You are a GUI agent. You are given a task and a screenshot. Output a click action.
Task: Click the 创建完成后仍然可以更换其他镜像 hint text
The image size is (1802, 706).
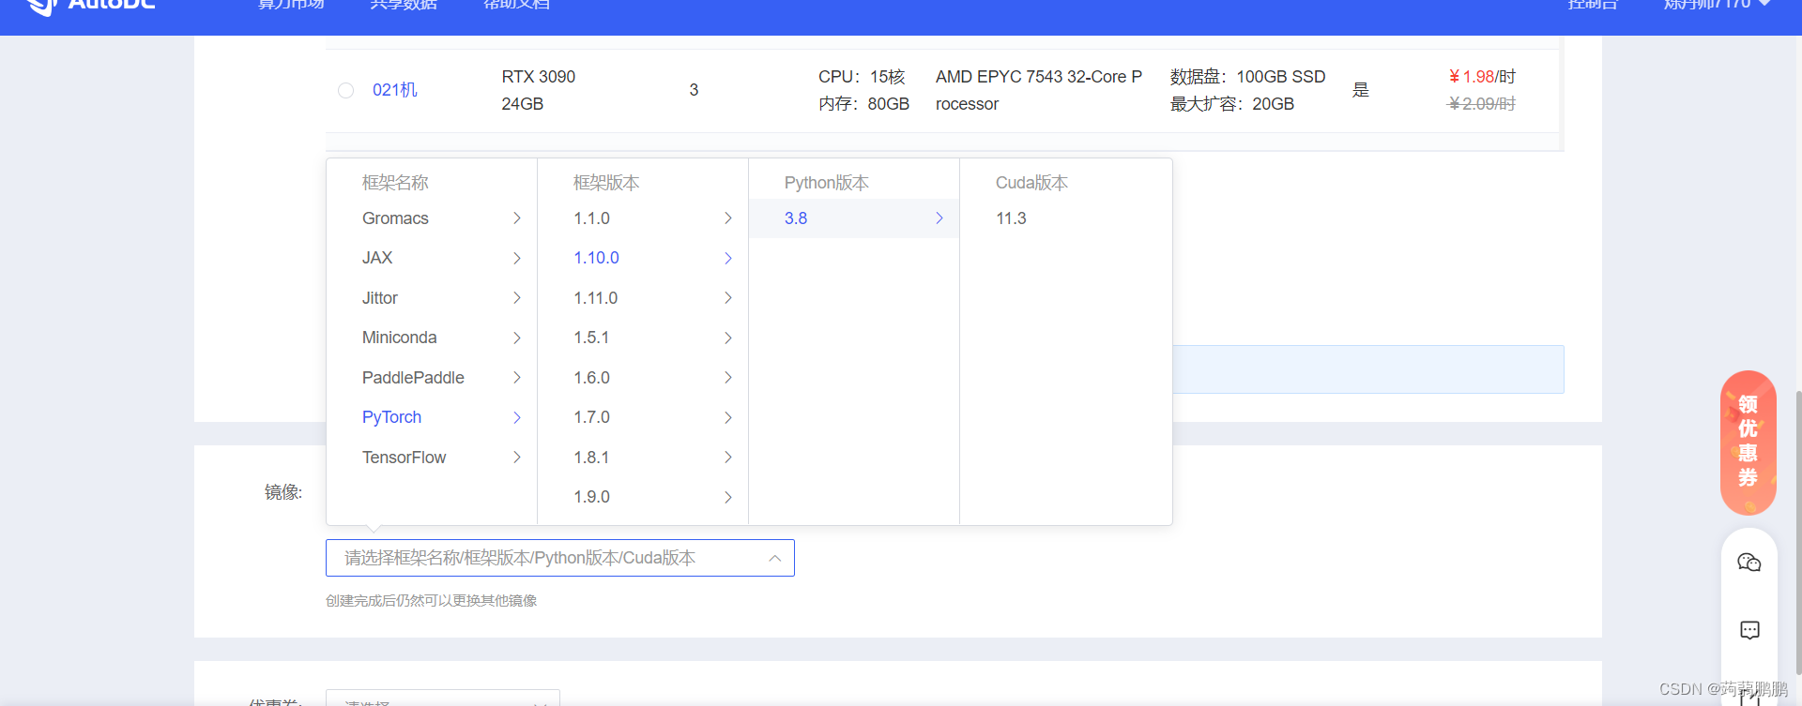tap(431, 600)
